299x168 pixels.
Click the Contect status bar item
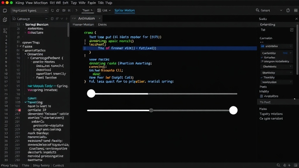point(58,165)
